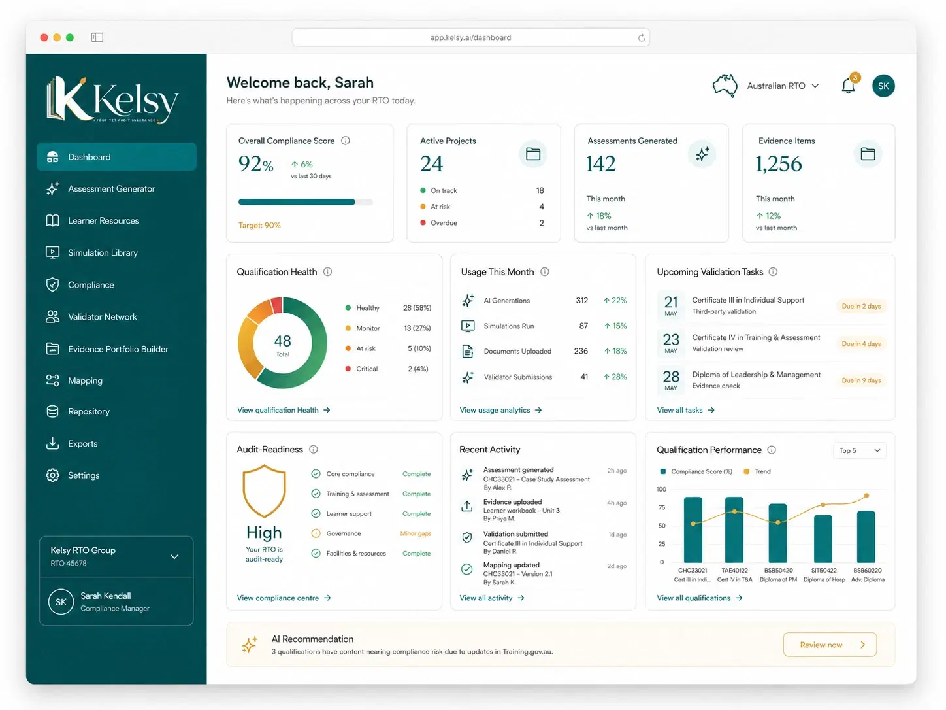Click the Compliance Score (%) legend swatch

click(x=663, y=471)
